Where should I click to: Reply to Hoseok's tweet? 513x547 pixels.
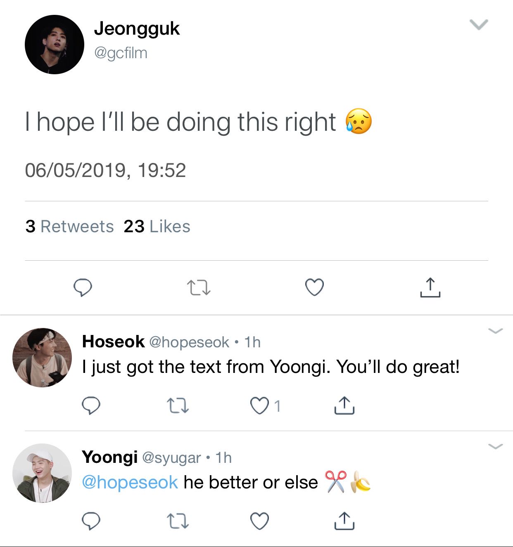(91, 406)
